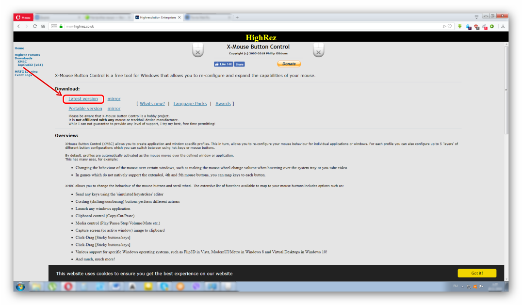The height and width of the screenshot is (305, 522).
Task: Click the system clock in the taskbar
Action: click(495, 287)
